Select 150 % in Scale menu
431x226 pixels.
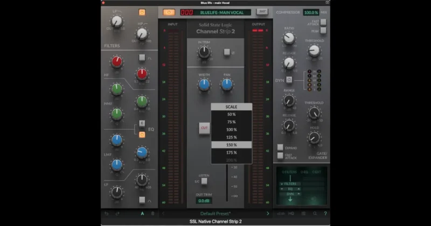pyautogui.click(x=232, y=145)
